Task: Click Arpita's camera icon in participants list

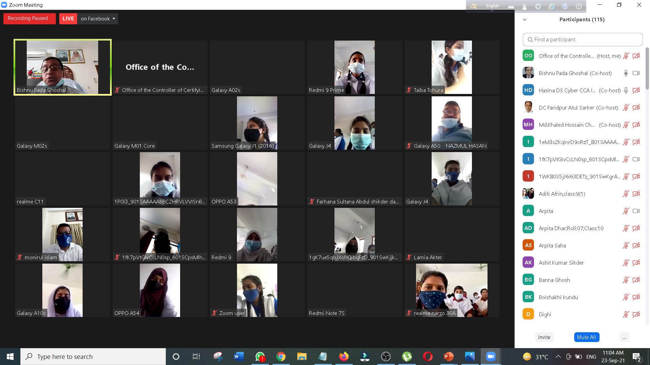Action: point(636,211)
